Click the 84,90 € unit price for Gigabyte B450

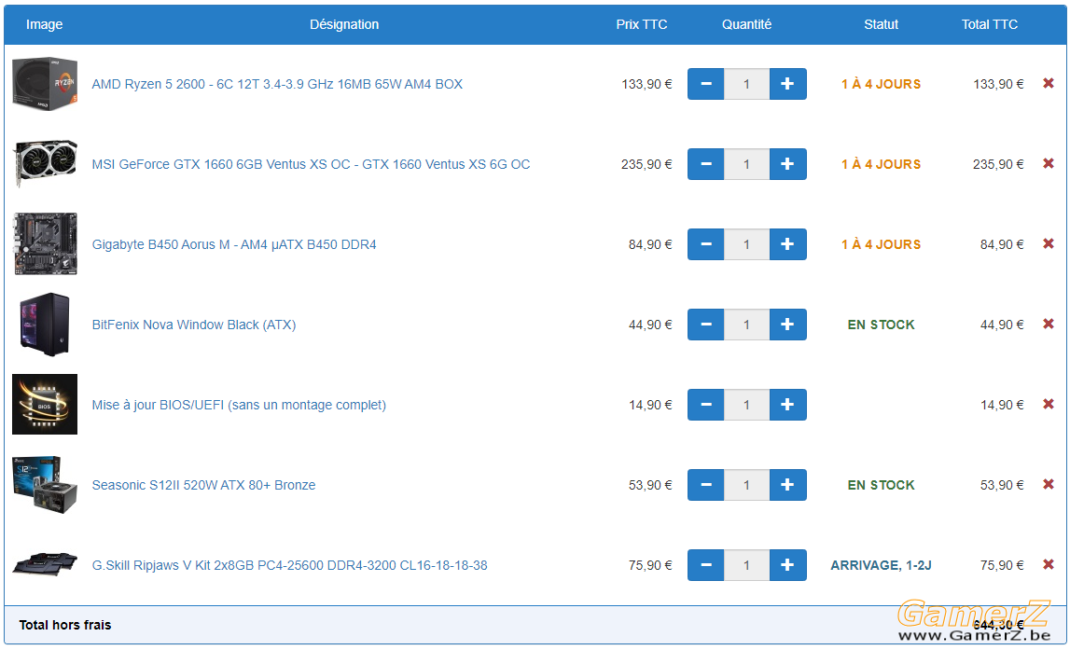tap(650, 244)
